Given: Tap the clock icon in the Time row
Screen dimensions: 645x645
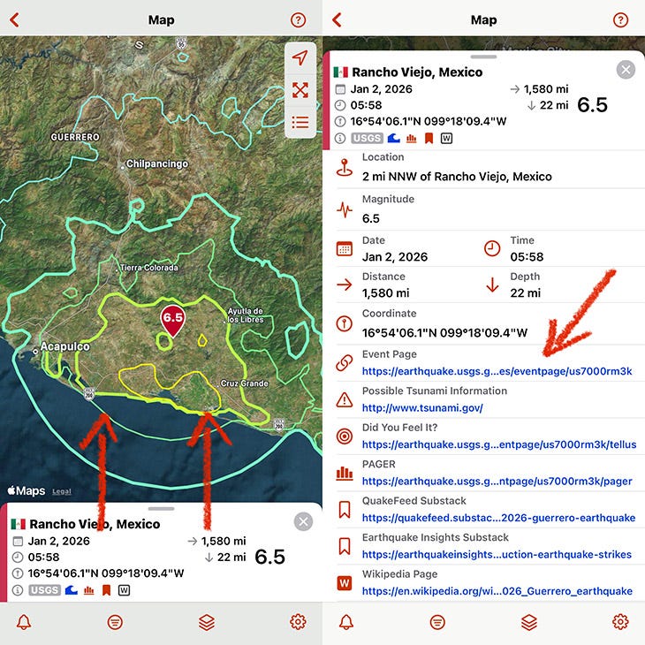Looking at the screenshot, I should tap(492, 248).
